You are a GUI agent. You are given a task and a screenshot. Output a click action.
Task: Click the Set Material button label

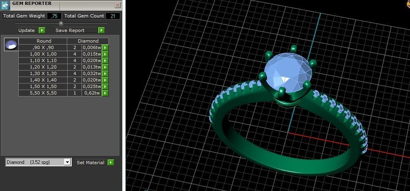(90, 163)
